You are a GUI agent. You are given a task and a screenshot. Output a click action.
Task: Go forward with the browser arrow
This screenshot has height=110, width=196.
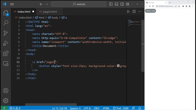pos(150,6)
